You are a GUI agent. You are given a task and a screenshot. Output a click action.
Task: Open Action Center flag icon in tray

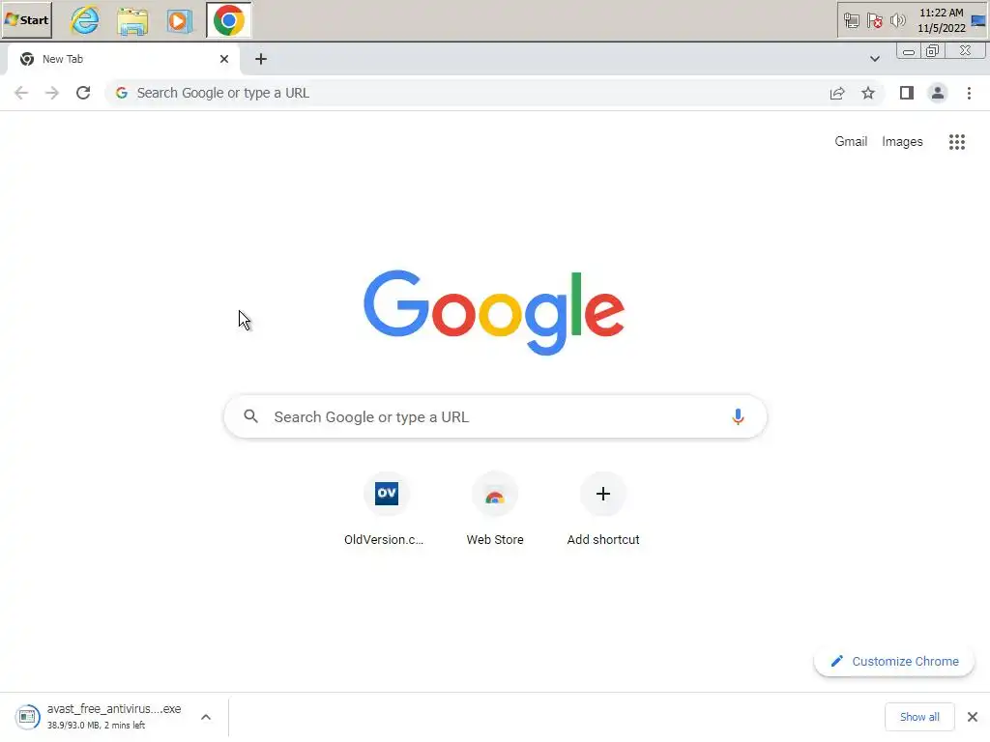tap(874, 21)
